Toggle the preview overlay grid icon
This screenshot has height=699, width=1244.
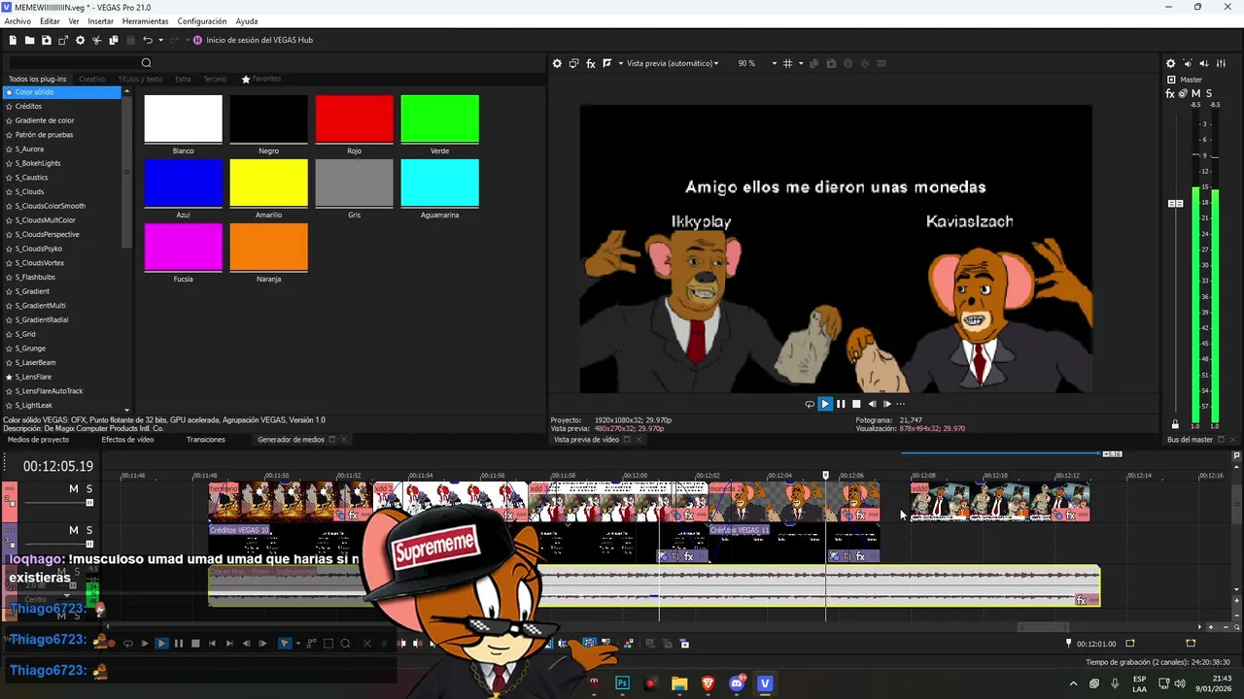[x=788, y=63]
